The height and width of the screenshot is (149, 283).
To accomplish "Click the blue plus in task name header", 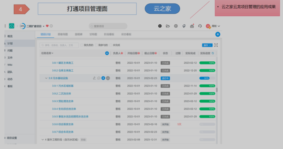I will [x=107, y=53].
